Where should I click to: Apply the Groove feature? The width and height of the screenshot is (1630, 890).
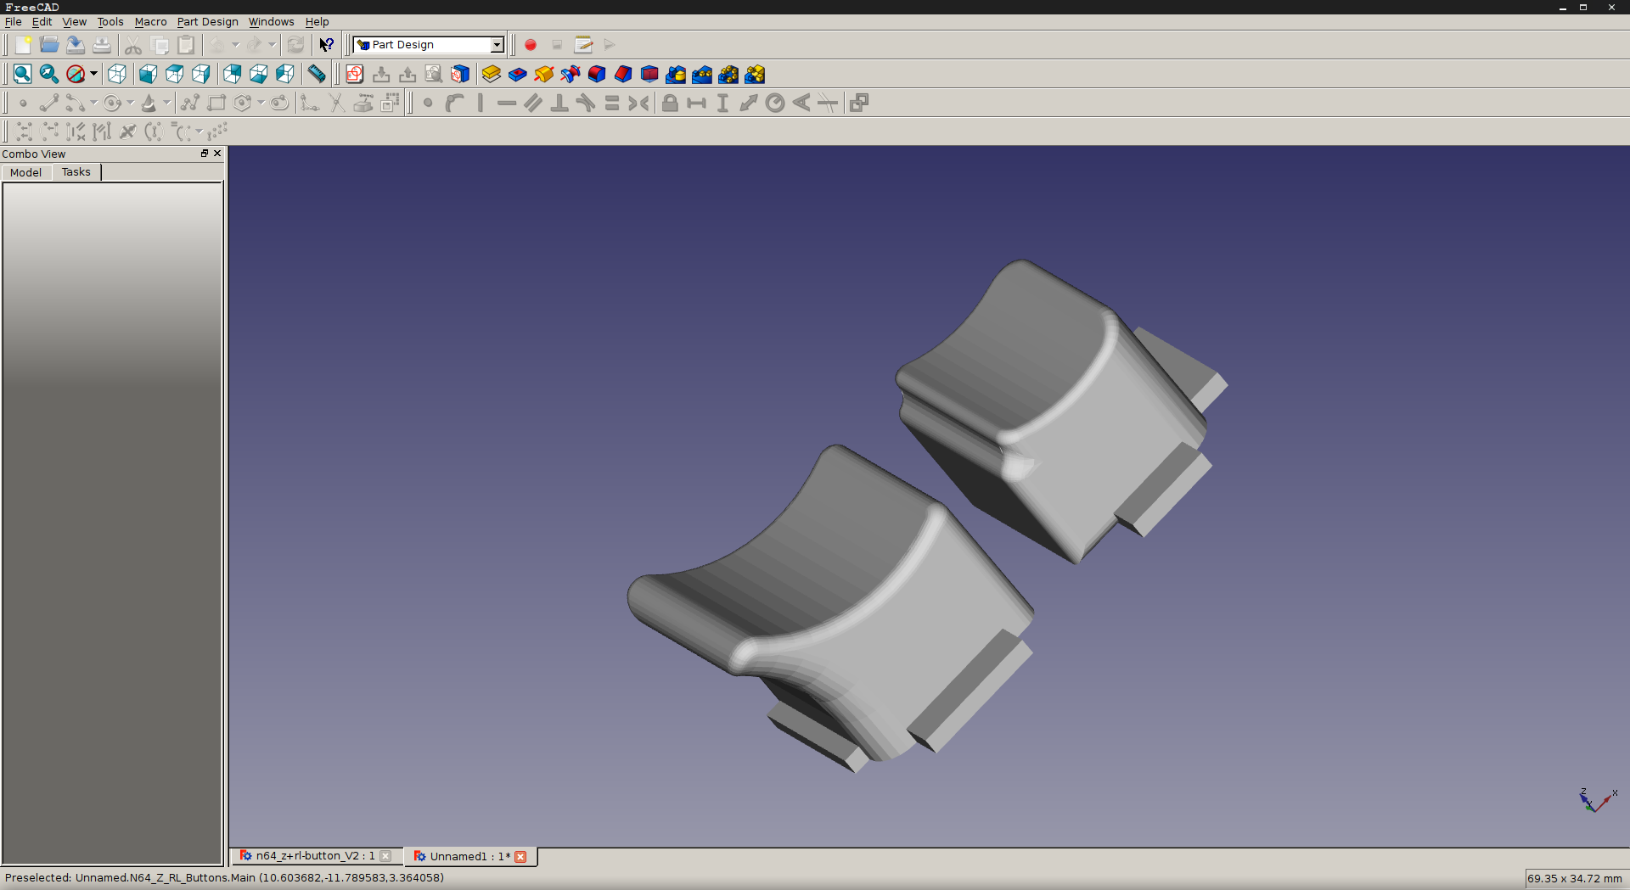coord(570,75)
